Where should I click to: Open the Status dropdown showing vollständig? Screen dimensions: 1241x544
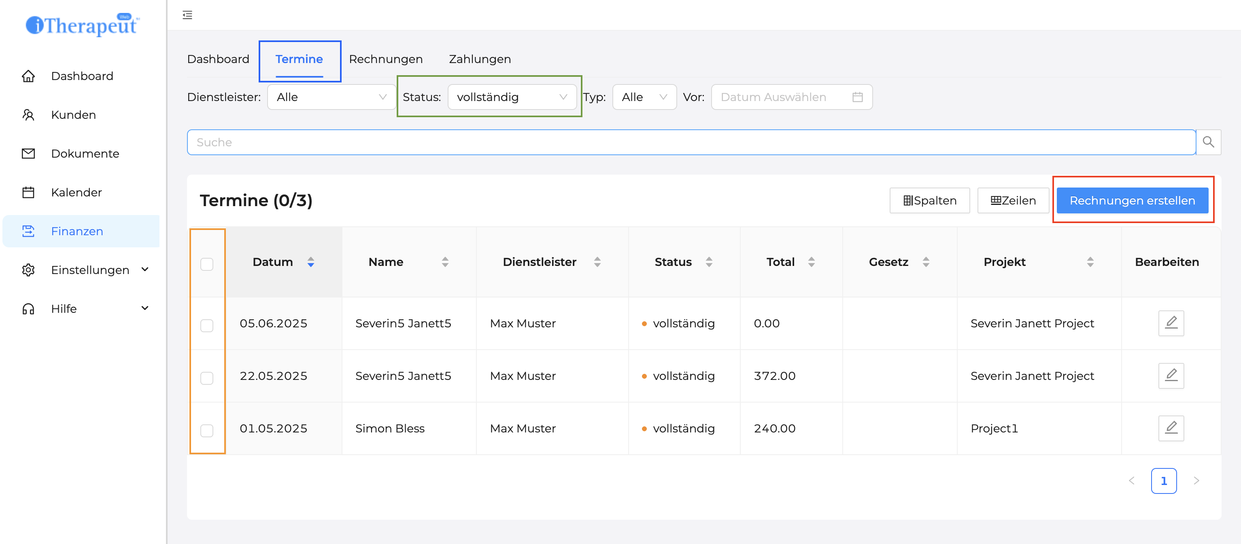click(x=512, y=97)
